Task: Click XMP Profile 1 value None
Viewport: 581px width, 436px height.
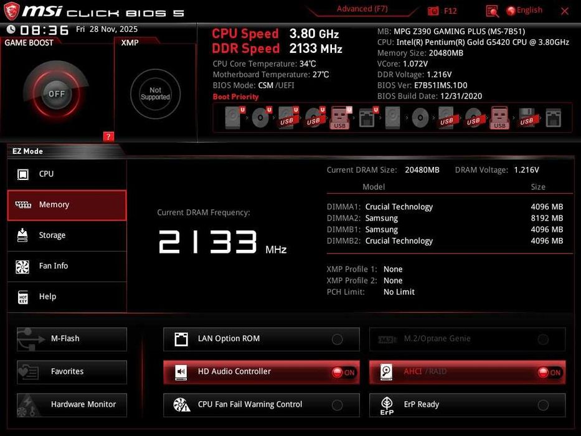Action: point(393,269)
